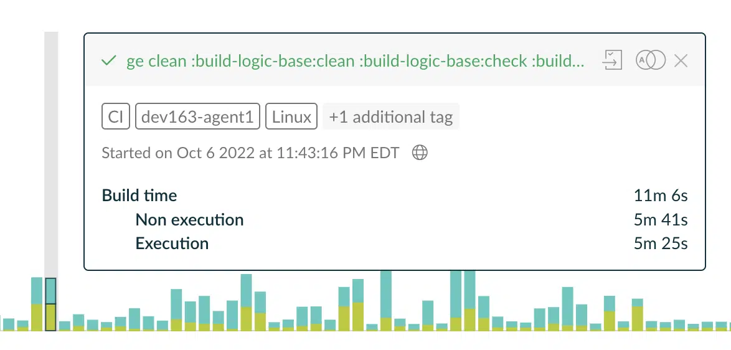Open the build title link starting 'ge clean'
Screen dimensions: 731x350
pos(356,60)
